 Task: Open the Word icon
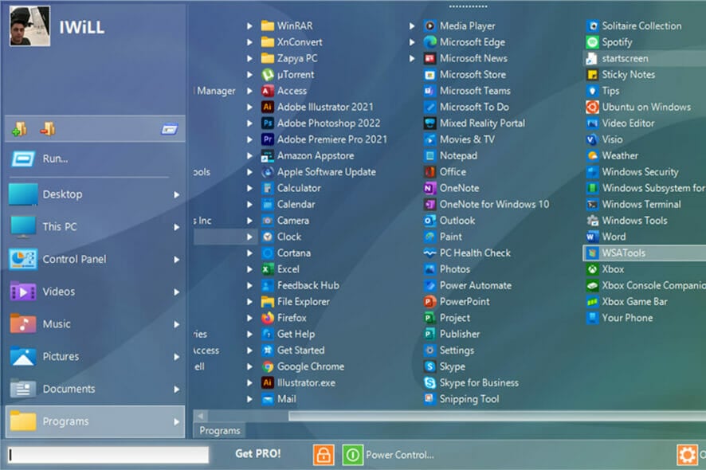coord(590,237)
